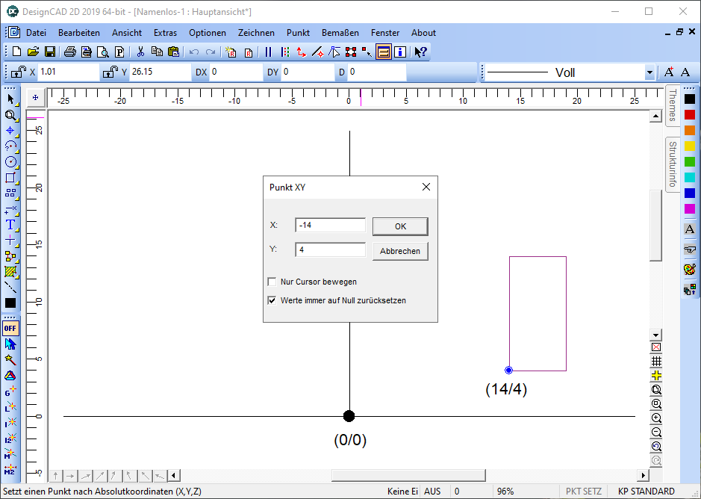Confirm the Punkt XY dialog with OK
This screenshot has width=701, height=499.
pos(400,226)
